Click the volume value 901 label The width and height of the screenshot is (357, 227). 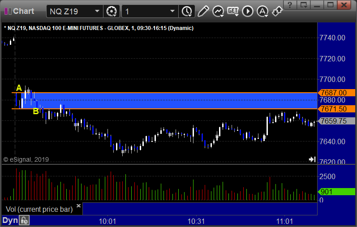pos(337,192)
